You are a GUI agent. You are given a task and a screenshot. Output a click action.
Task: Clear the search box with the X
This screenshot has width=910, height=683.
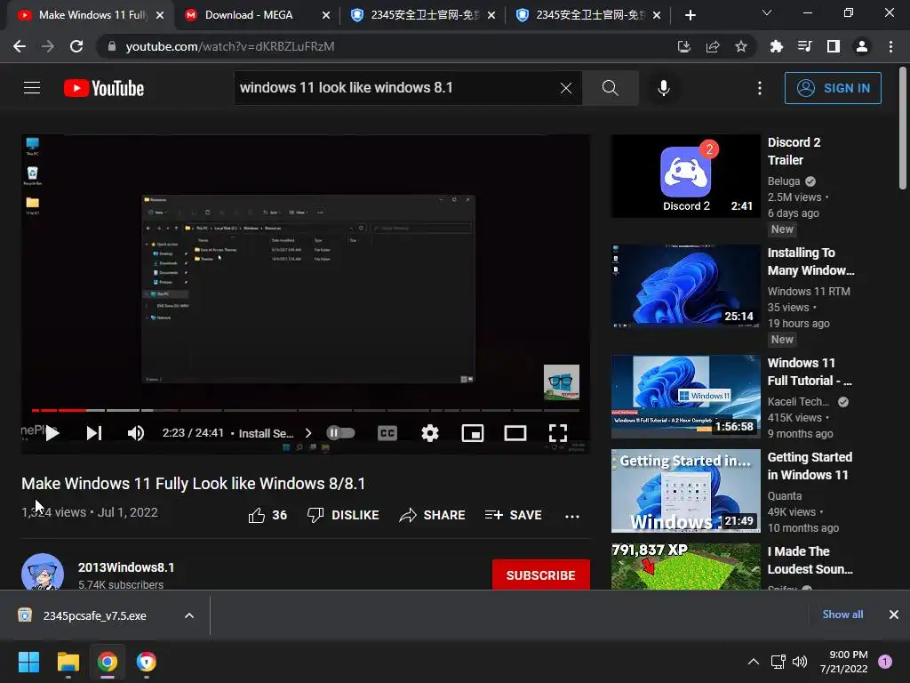click(566, 88)
